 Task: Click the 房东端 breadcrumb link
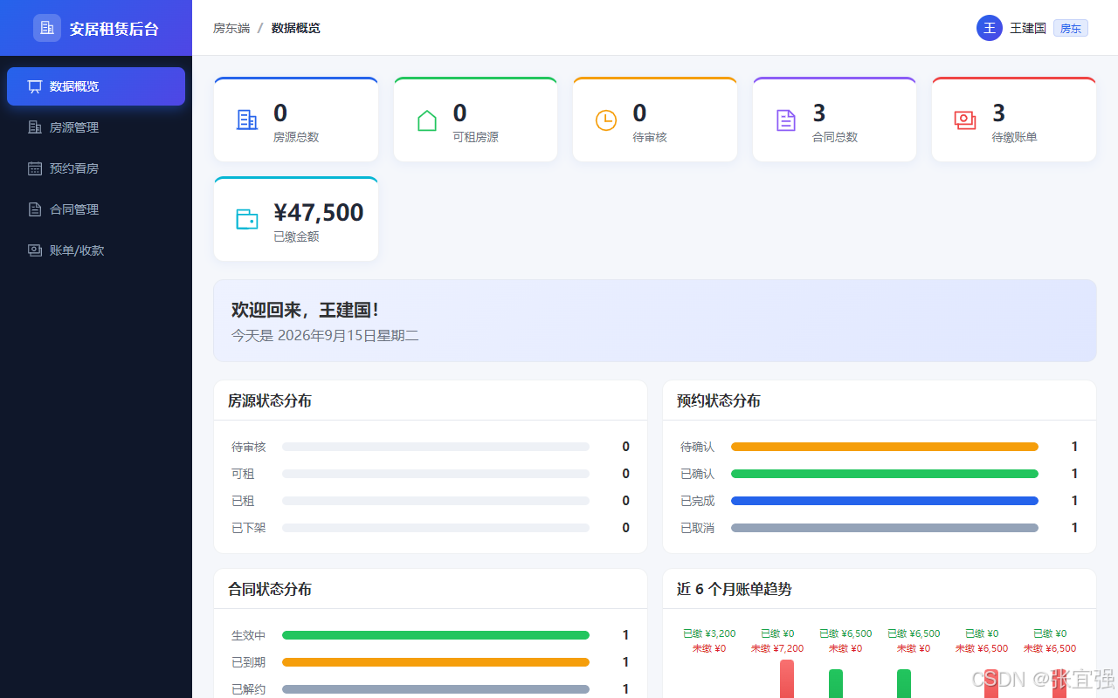click(231, 28)
